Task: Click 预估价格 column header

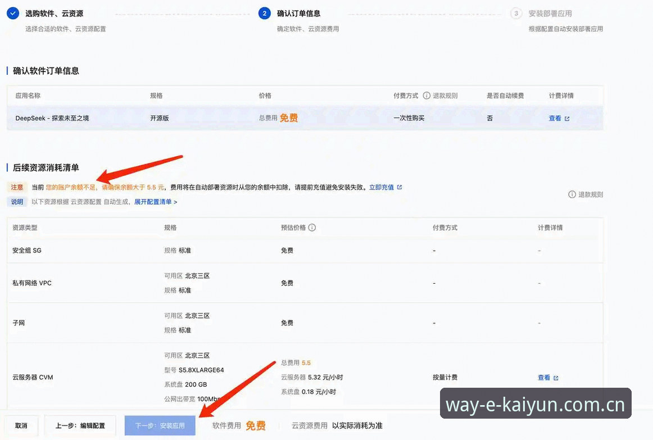Action: click(293, 227)
